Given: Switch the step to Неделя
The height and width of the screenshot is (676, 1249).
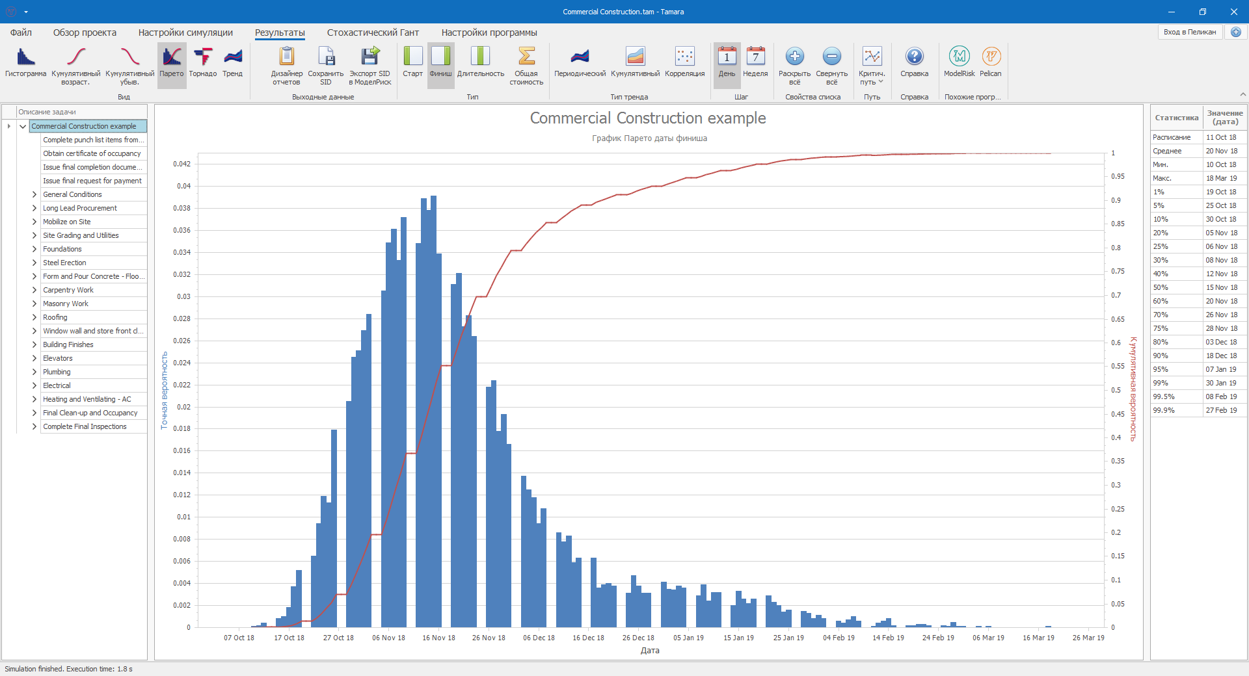Looking at the screenshot, I should [x=755, y=64].
